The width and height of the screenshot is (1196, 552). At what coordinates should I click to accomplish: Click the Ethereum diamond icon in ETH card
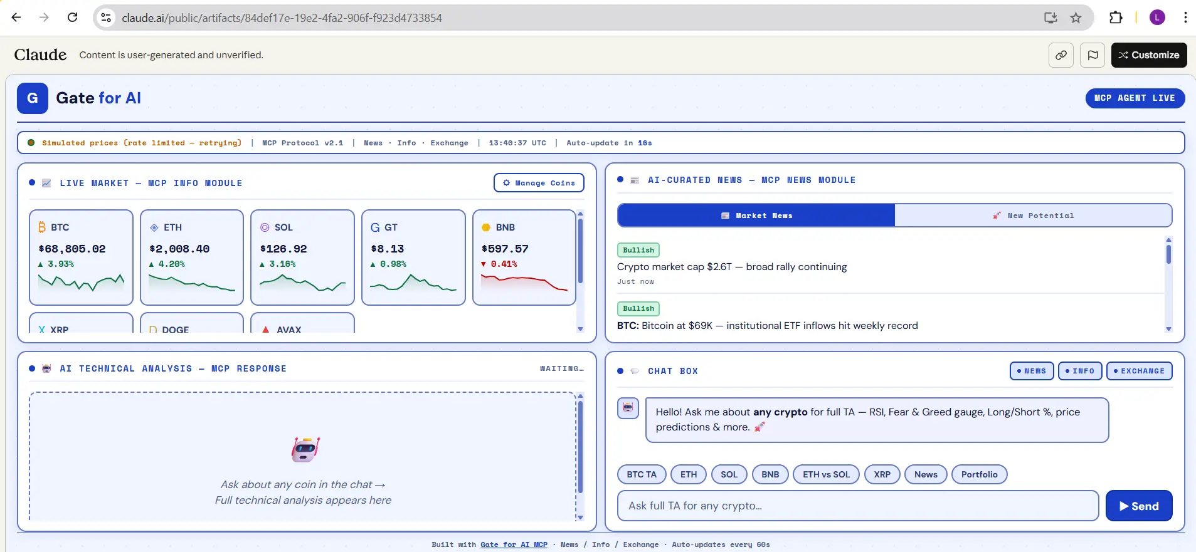coord(154,227)
